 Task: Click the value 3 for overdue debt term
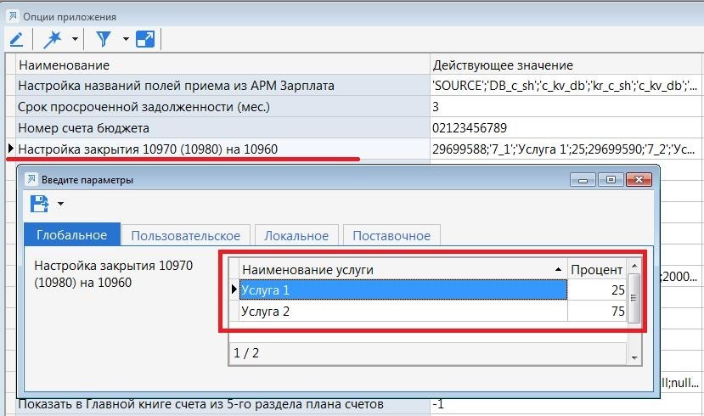point(436,107)
